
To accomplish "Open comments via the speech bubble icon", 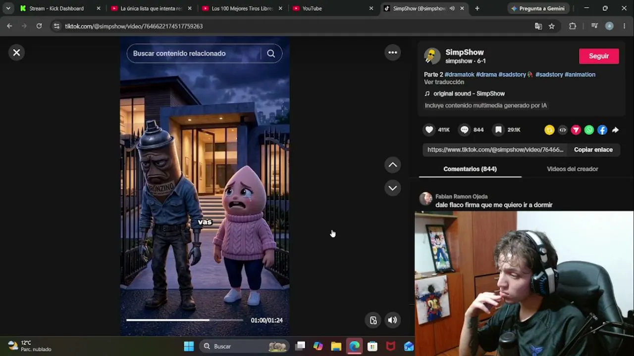I will click(x=464, y=130).
